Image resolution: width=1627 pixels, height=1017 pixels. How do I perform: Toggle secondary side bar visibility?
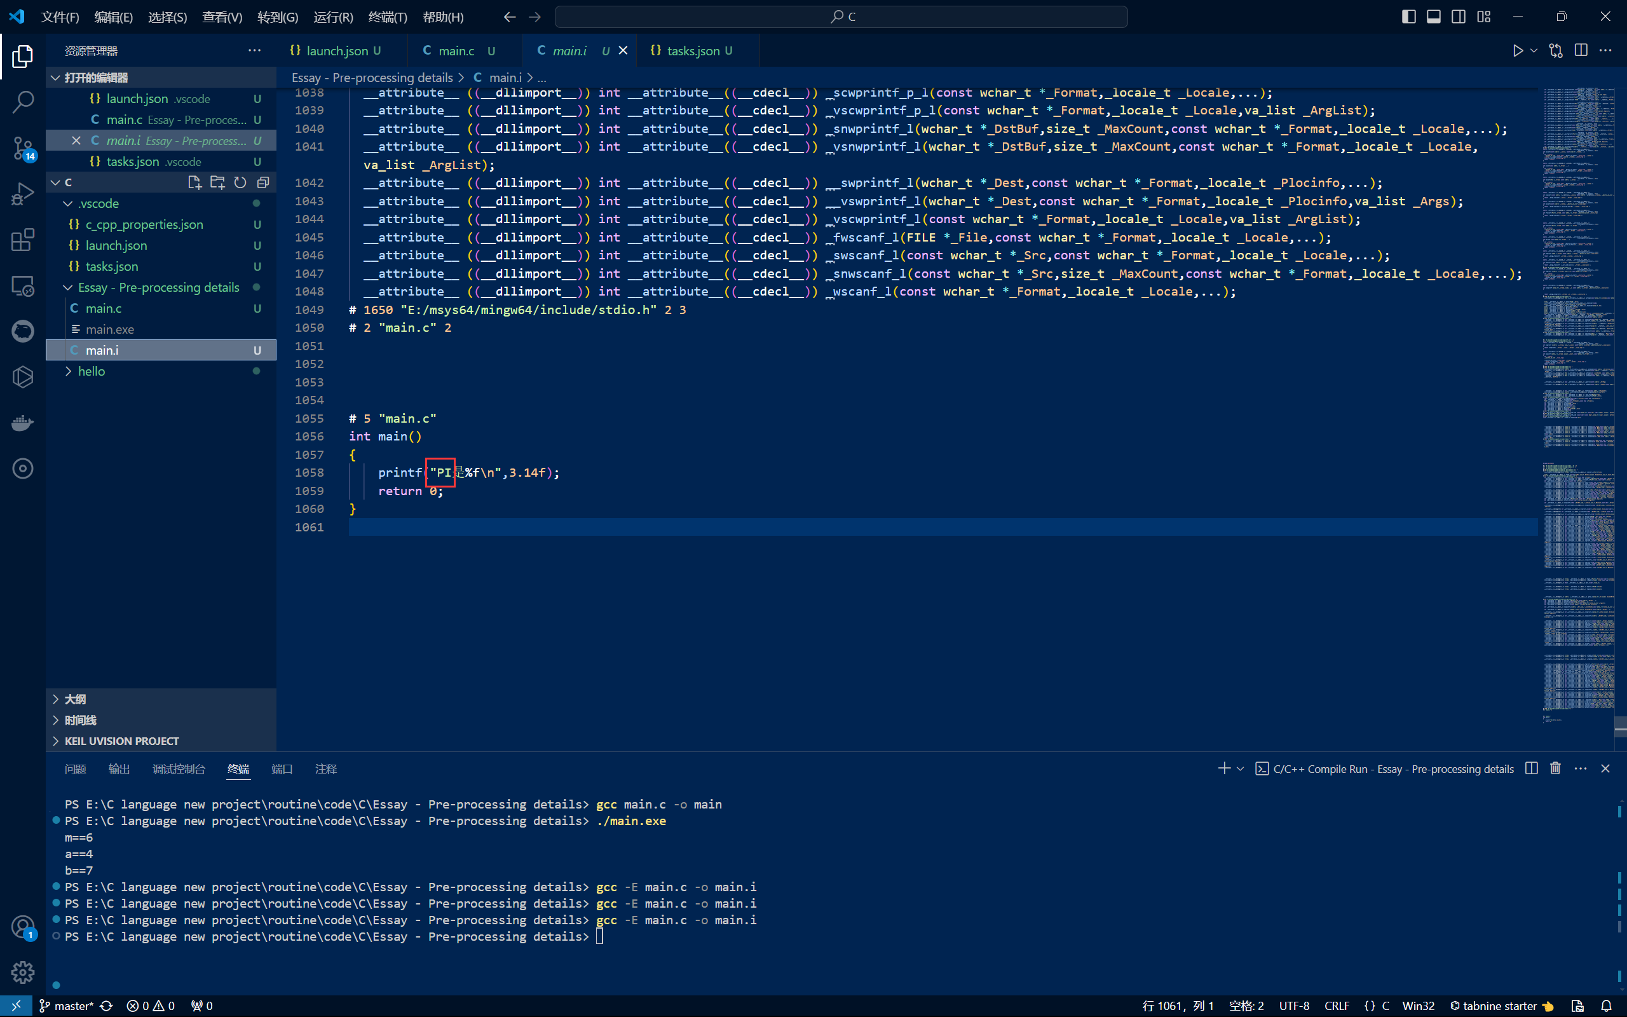click(1458, 17)
